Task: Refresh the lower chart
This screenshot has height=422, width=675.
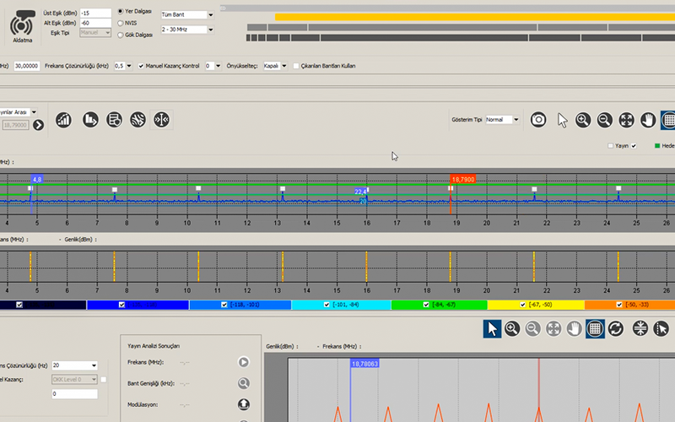Action: pos(616,329)
